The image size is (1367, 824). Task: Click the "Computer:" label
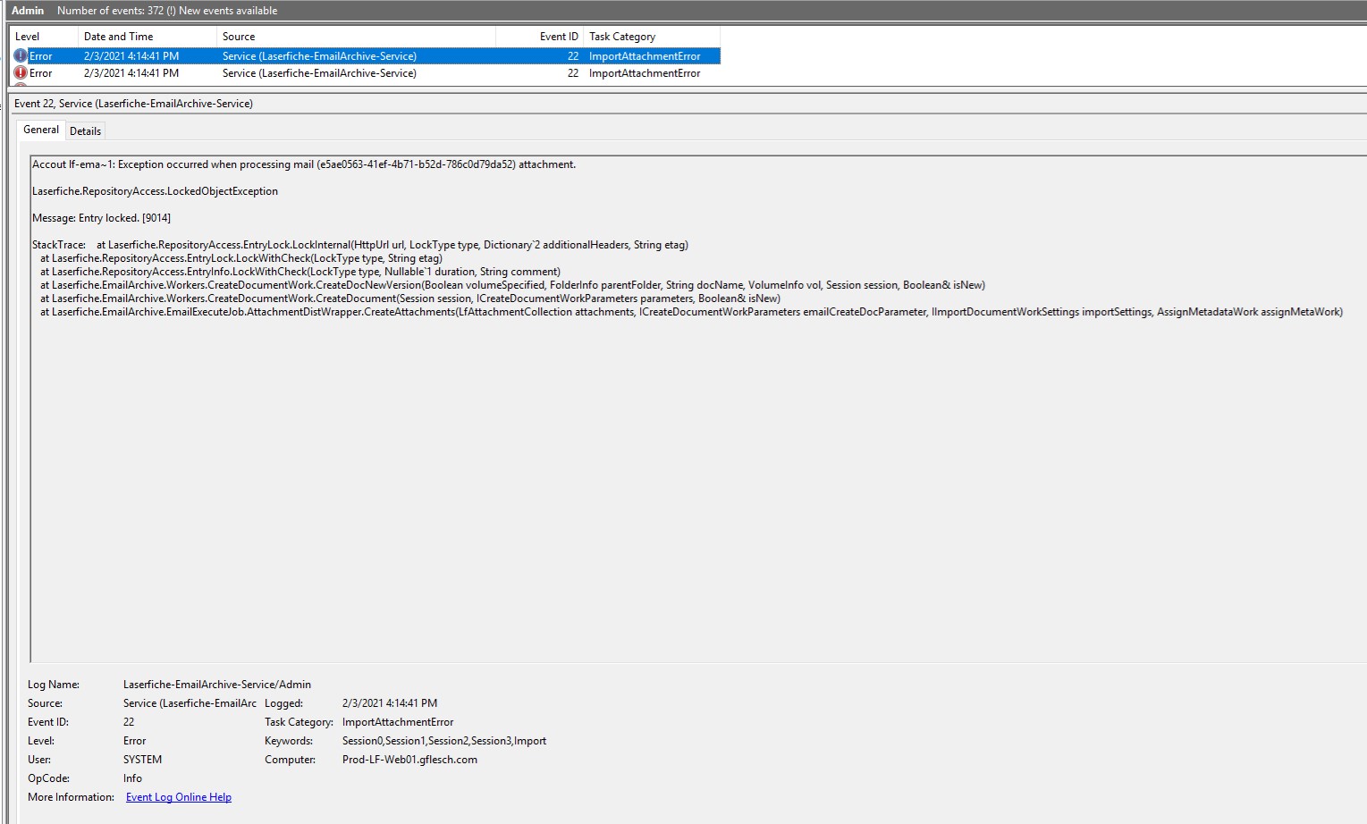coord(290,760)
